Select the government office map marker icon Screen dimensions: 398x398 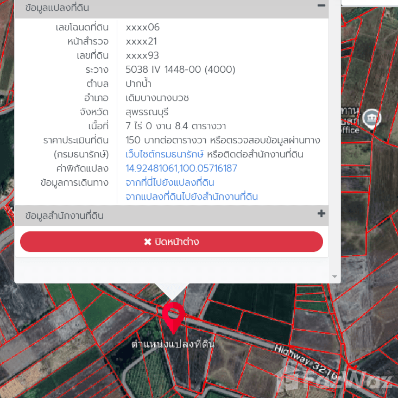point(371,117)
